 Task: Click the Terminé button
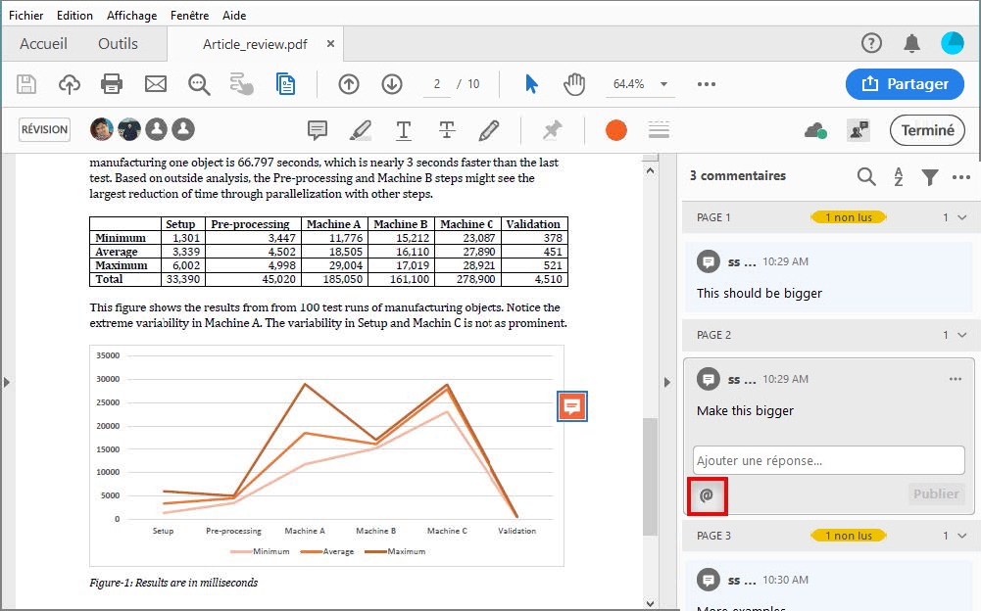(927, 130)
